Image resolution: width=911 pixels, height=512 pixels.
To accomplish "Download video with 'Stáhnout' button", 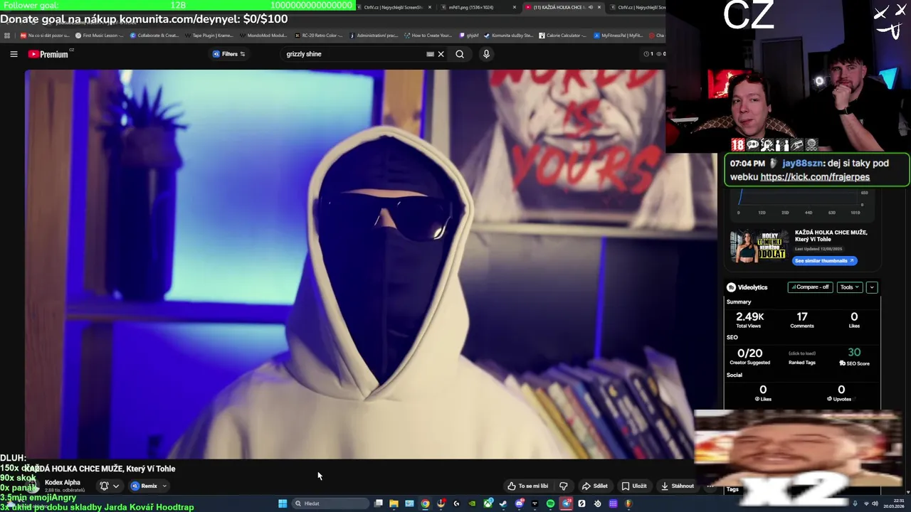I will 678,486.
